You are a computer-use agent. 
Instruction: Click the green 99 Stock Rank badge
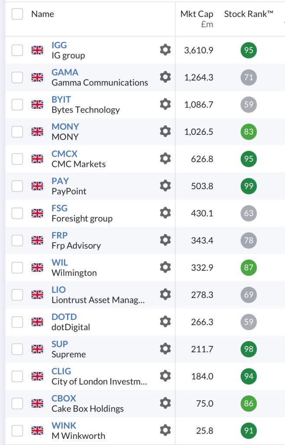(249, 186)
